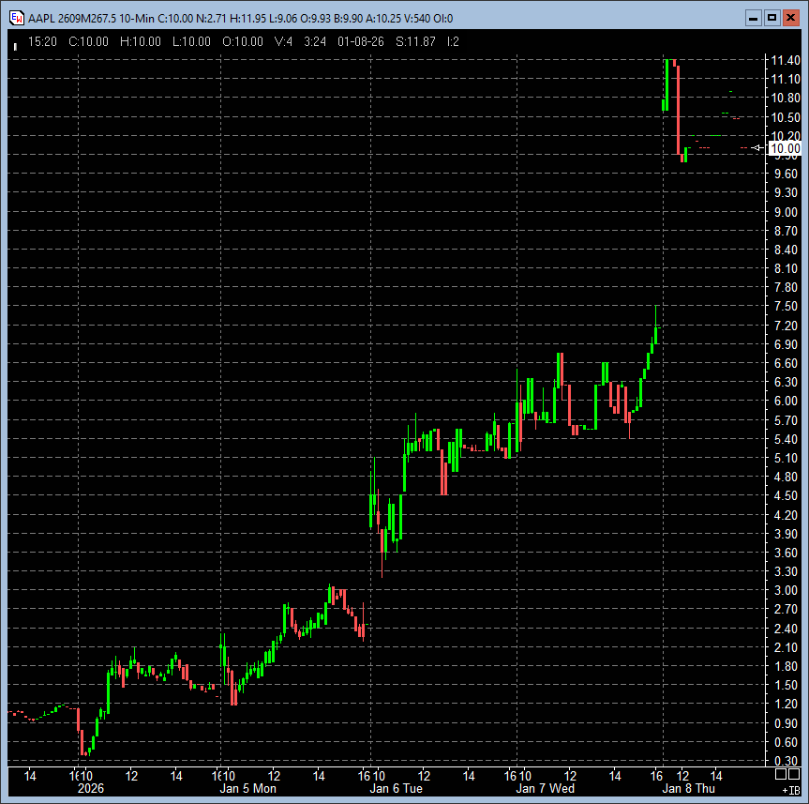809x804 pixels.
Task: Click the left square box at bottom-right corner
Action: [x=780, y=775]
